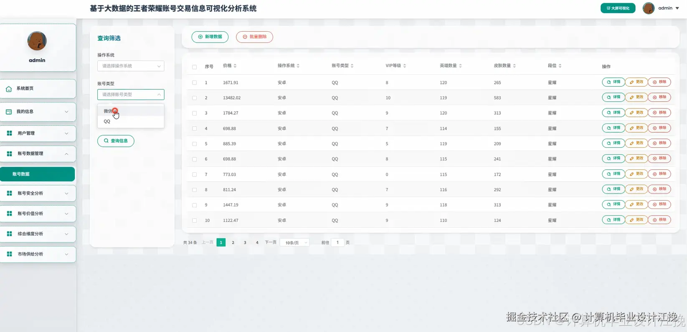Click 详情 for row 9 price 1447.19
The width and height of the screenshot is (687, 332).
[613, 204]
